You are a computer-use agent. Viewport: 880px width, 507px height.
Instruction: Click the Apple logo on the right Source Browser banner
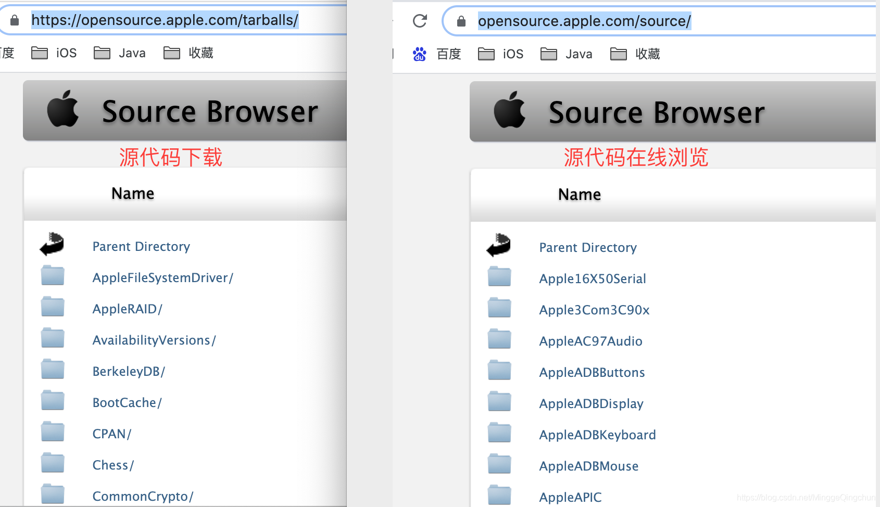[x=510, y=111]
